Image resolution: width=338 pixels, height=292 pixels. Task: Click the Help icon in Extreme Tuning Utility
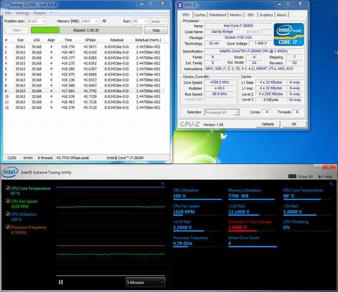pyautogui.click(x=320, y=177)
